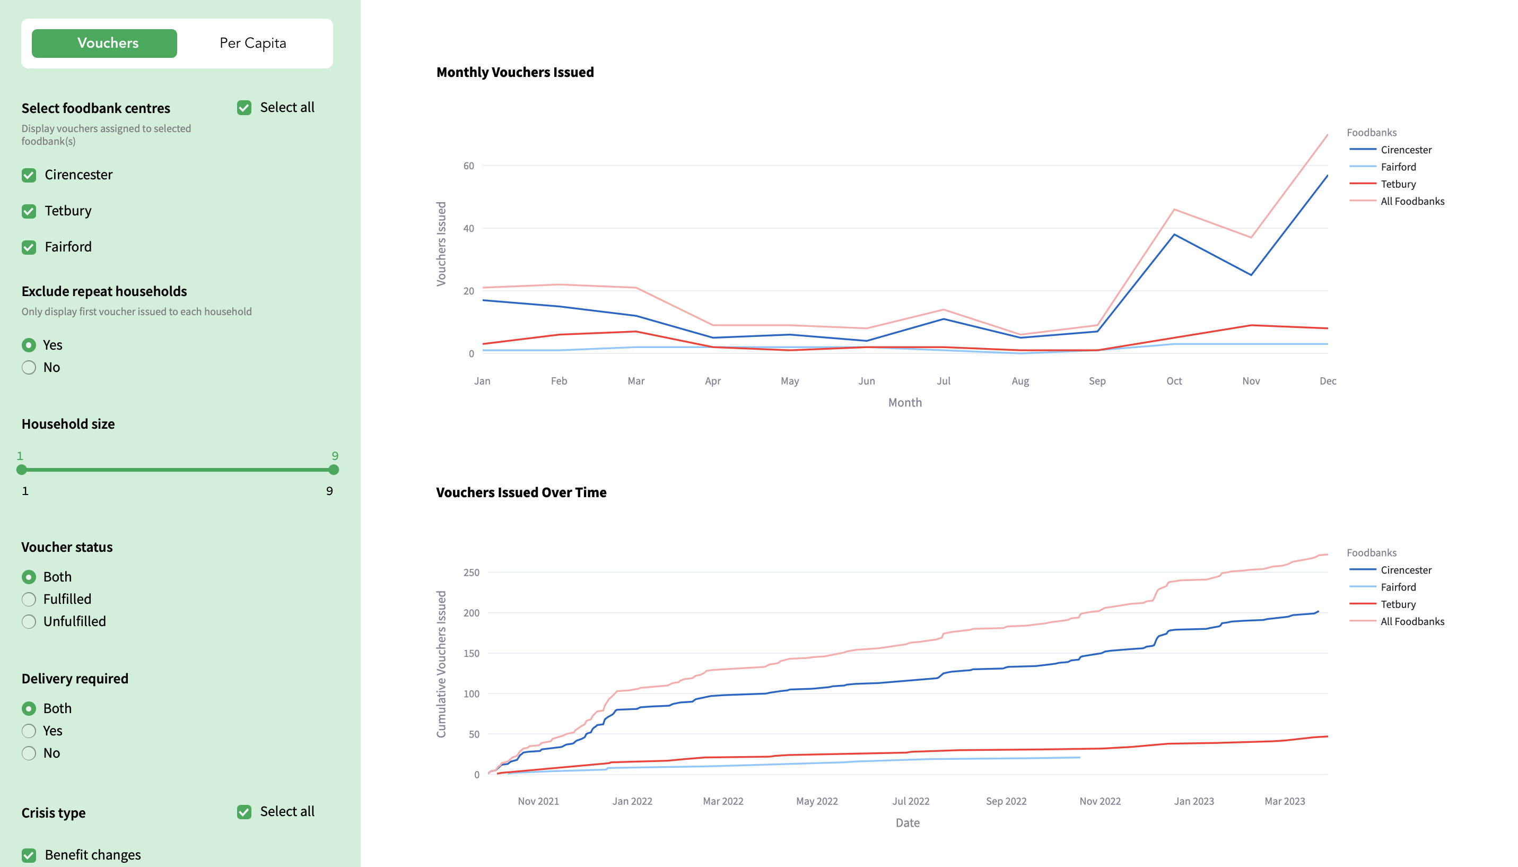Choose No for exclude repeat households
1518x867 pixels.
pos(29,367)
